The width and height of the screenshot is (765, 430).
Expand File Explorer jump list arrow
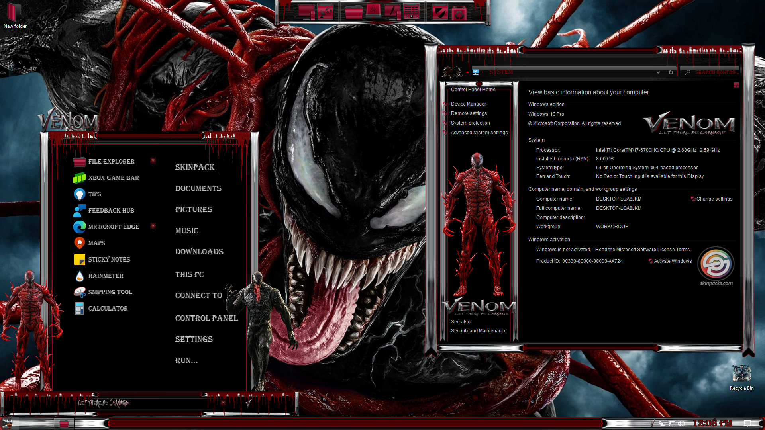coord(153,161)
